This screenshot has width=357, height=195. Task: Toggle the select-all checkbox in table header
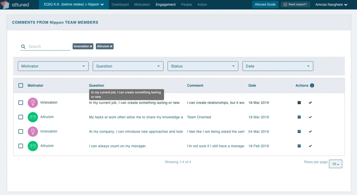[21, 85]
